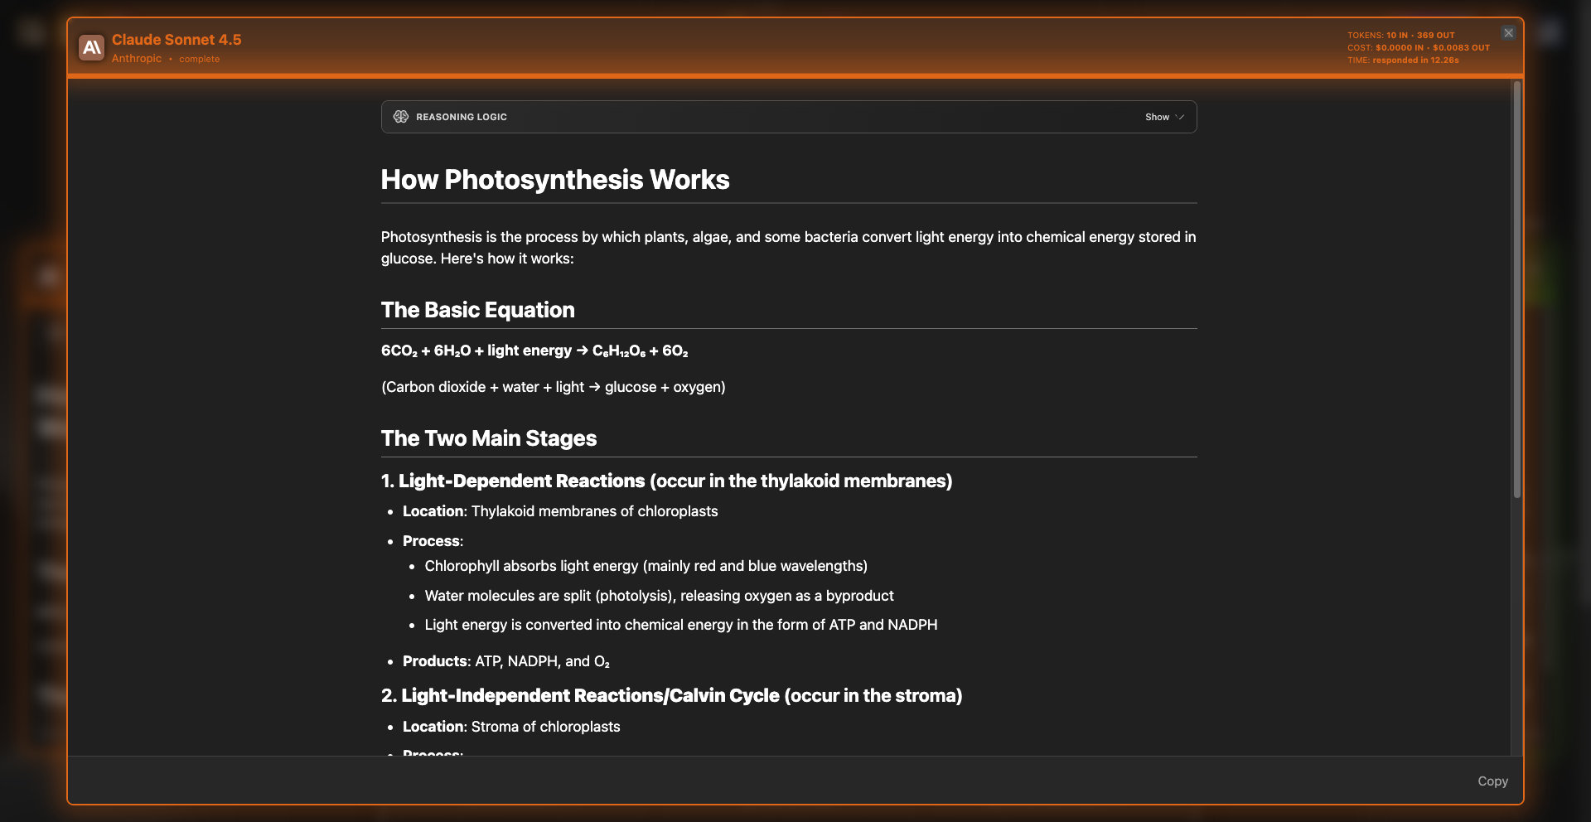This screenshot has height=822, width=1591.
Task: Click the Claude Sonnet 4.5 model title
Action: click(177, 40)
